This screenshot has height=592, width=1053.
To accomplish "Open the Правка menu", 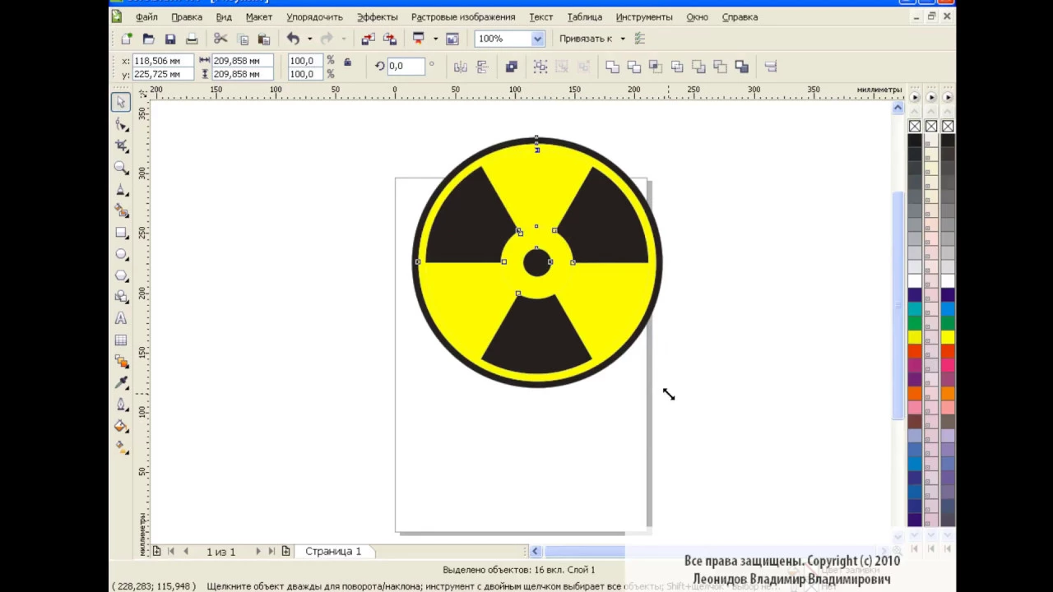I will point(187,16).
